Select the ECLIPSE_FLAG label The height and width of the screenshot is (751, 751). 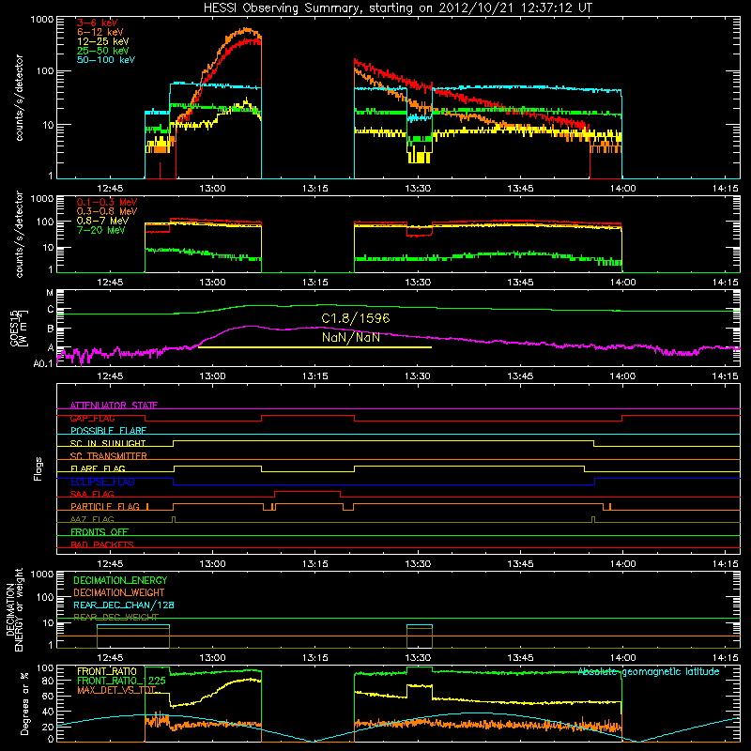pyautogui.click(x=102, y=482)
